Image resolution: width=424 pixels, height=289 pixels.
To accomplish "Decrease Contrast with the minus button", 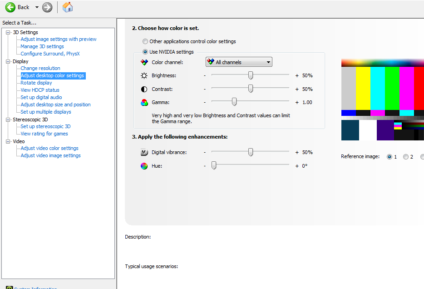I will [205, 89].
